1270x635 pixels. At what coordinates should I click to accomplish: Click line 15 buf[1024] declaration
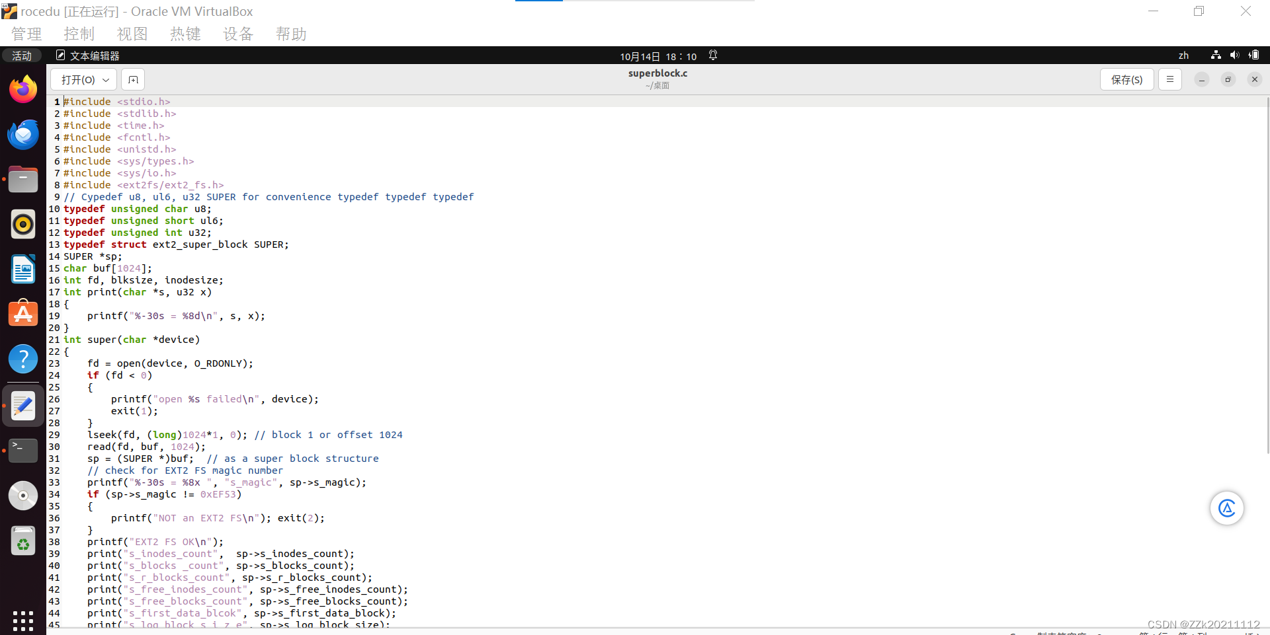coord(108,268)
